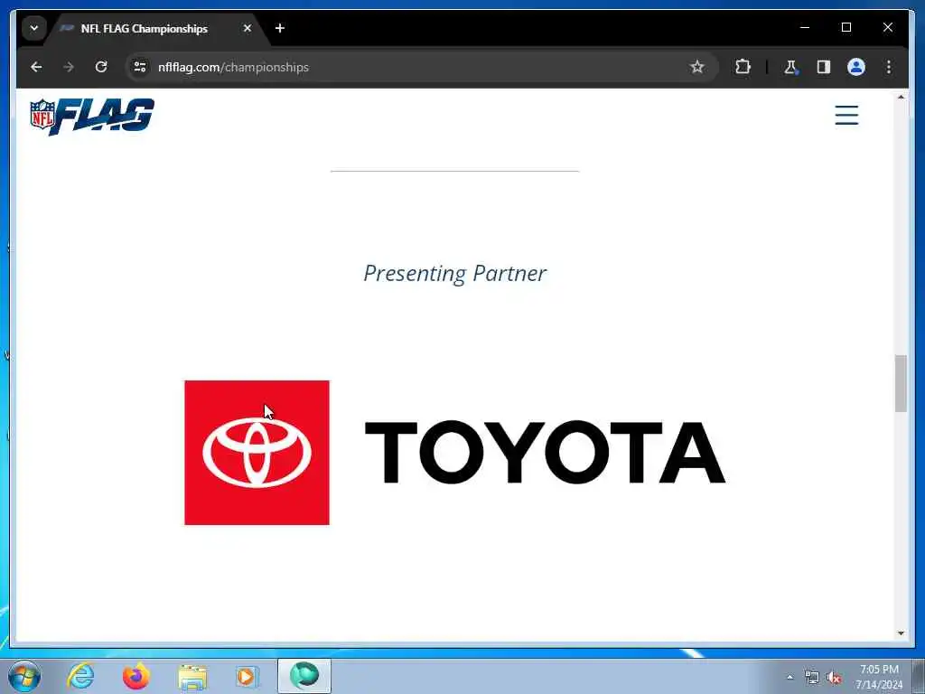Click the NFL FLAG logo
925x694 pixels.
[92, 117]
